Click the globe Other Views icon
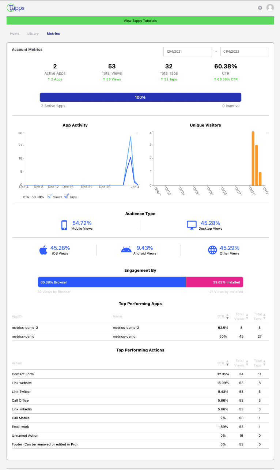This screenshot has height=470, width=280. [212, 250]
